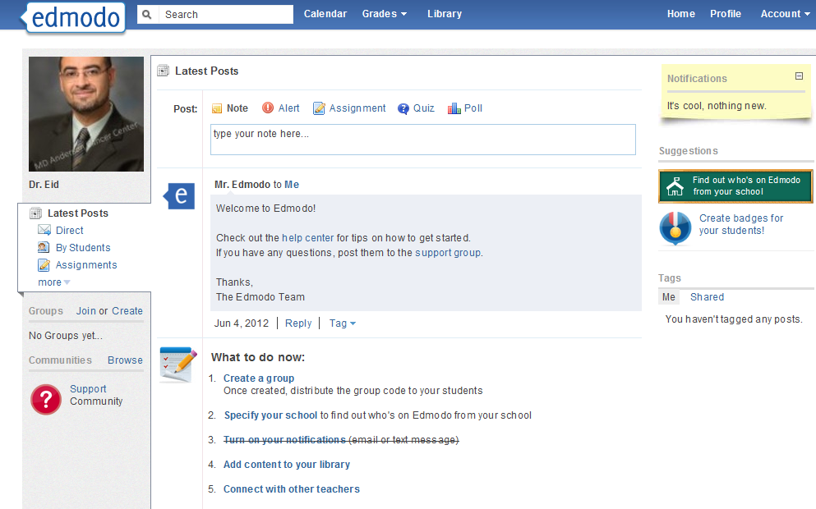Open the Support Community link
This screenshot has width=816, height=509.
click(96, 395)
